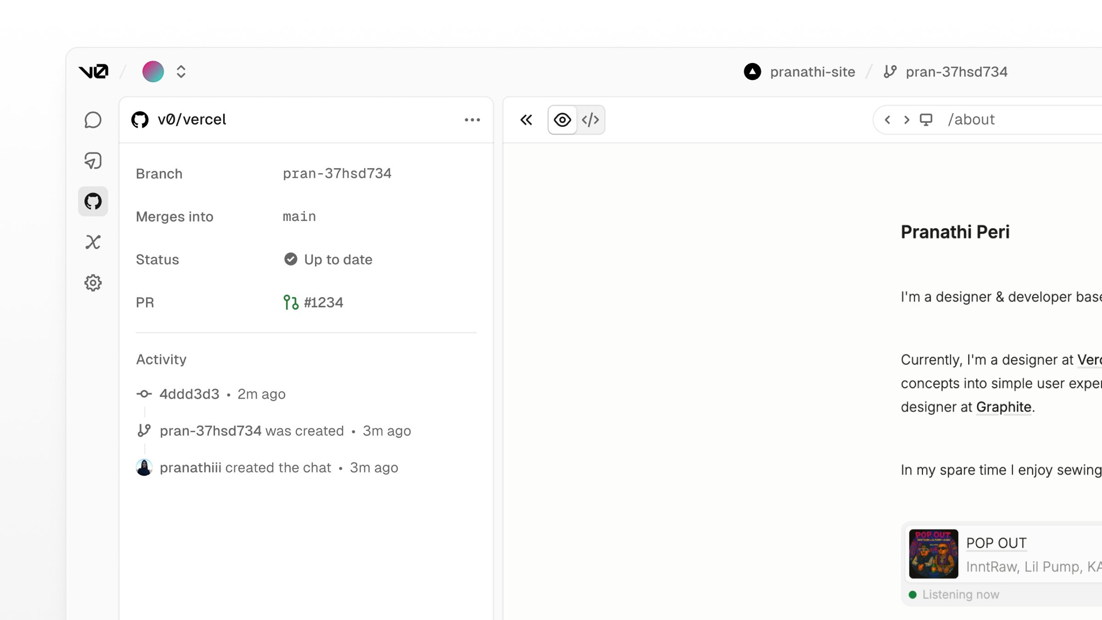This screenshot has height=620, width=1102.
Task: Click the gradient account avatar
Action: (x=153, y=72)
